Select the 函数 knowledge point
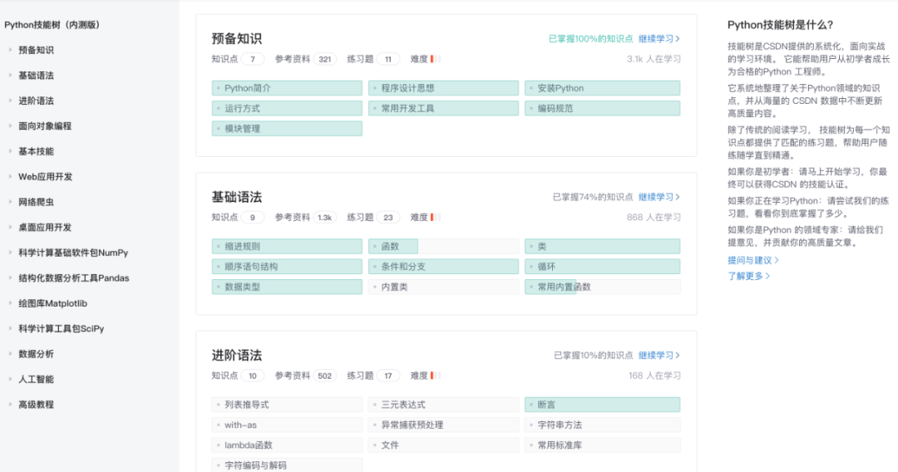 (x=443, y=247)
